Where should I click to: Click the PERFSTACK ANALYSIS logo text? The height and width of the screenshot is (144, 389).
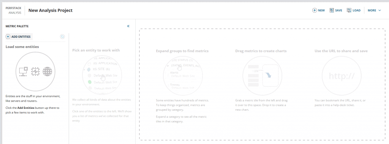tap(14, 10)
